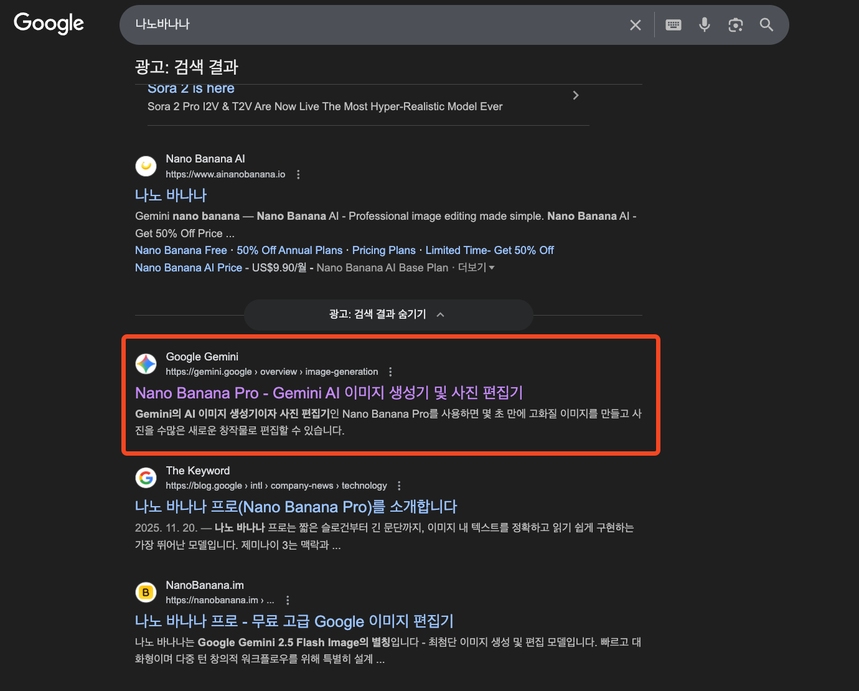Open more options for The Keyword result
Screen dimensions: 859x691
click(x=399, y=486)
